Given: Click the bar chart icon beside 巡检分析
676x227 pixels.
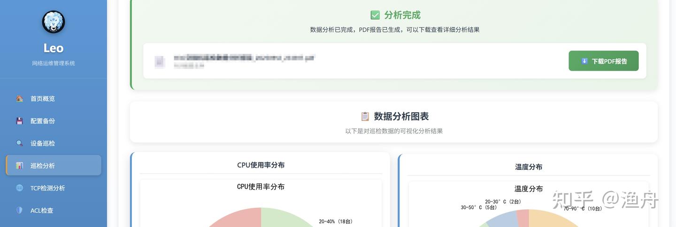Looking at the screenshot, I should point(19,165).
